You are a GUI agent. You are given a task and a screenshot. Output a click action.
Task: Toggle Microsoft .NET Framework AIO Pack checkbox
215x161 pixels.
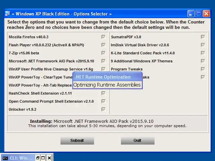pos(103,61)
